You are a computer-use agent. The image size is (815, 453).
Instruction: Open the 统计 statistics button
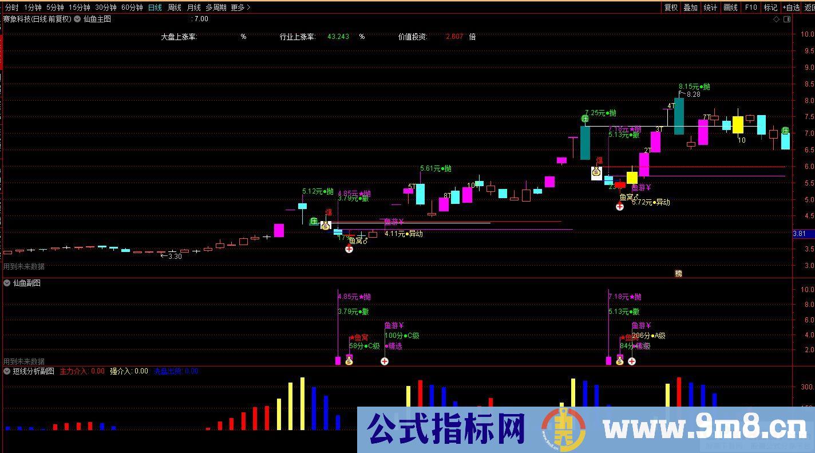710,7
